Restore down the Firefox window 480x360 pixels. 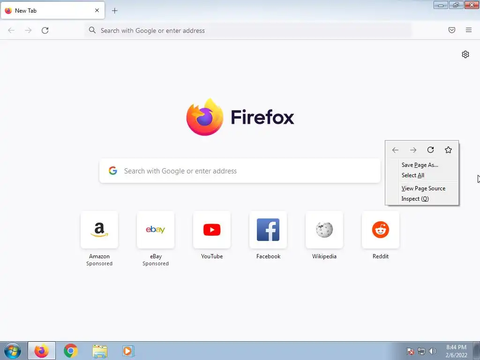point(456,5)
